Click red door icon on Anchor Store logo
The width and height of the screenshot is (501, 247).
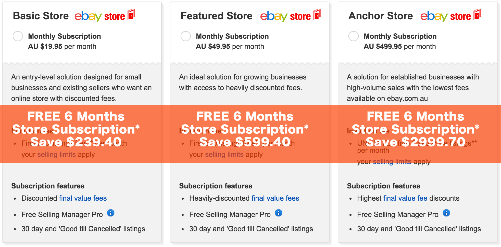477,14
